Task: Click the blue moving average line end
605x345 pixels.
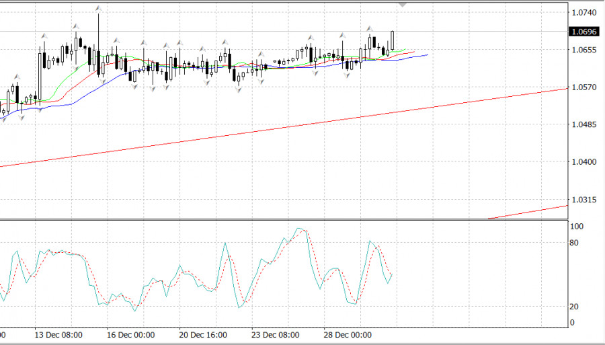Action: (427, 54)
